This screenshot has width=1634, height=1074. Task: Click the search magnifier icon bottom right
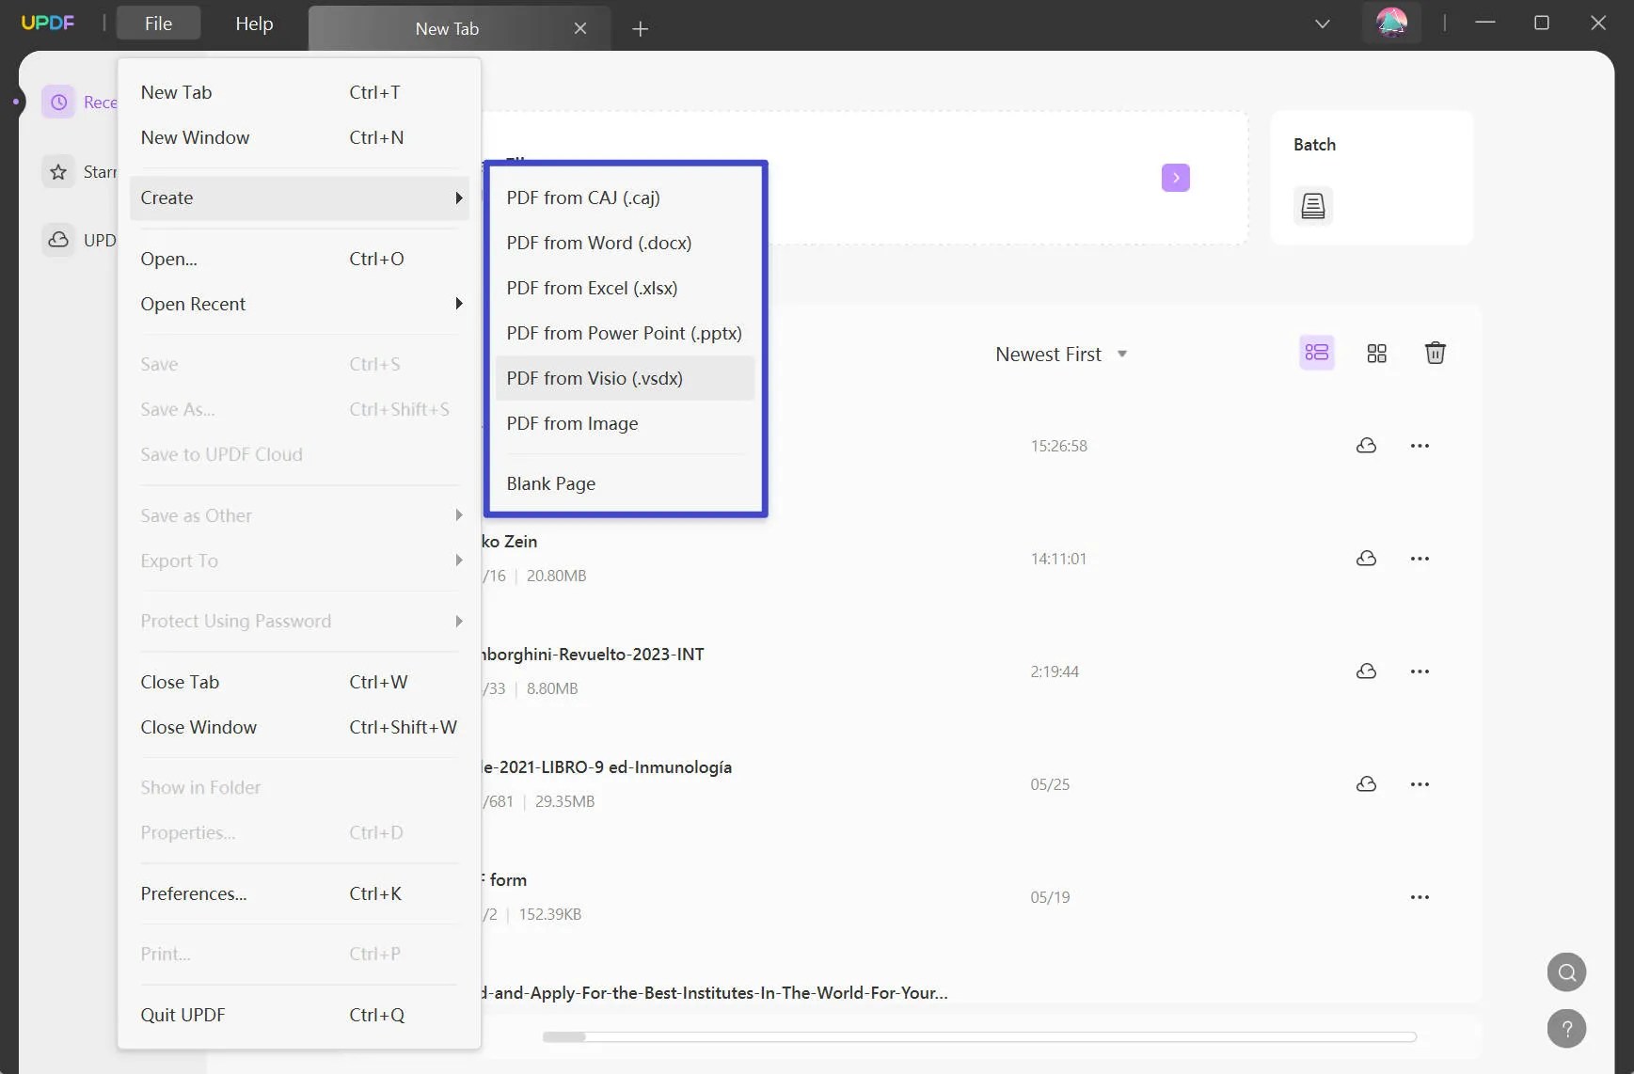click(1564, 971)
